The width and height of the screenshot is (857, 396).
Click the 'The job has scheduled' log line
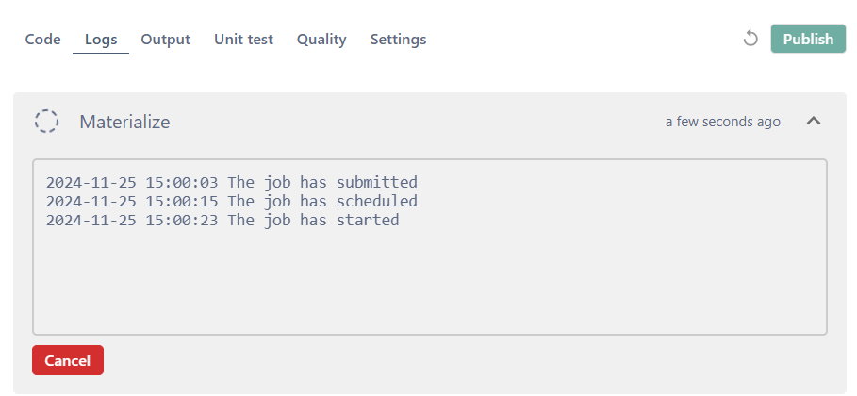click(232, 201)
